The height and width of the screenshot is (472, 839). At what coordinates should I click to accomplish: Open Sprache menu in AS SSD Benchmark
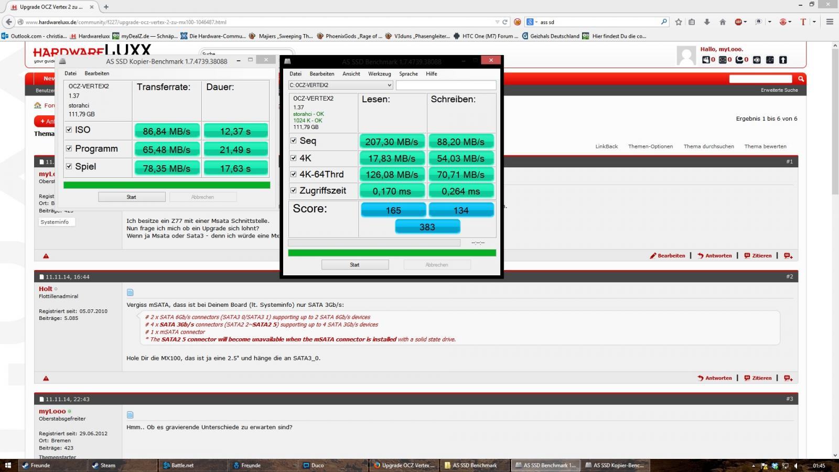point(408,74)
